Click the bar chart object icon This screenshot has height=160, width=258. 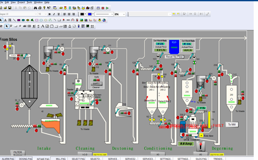[x=86, y=20]
